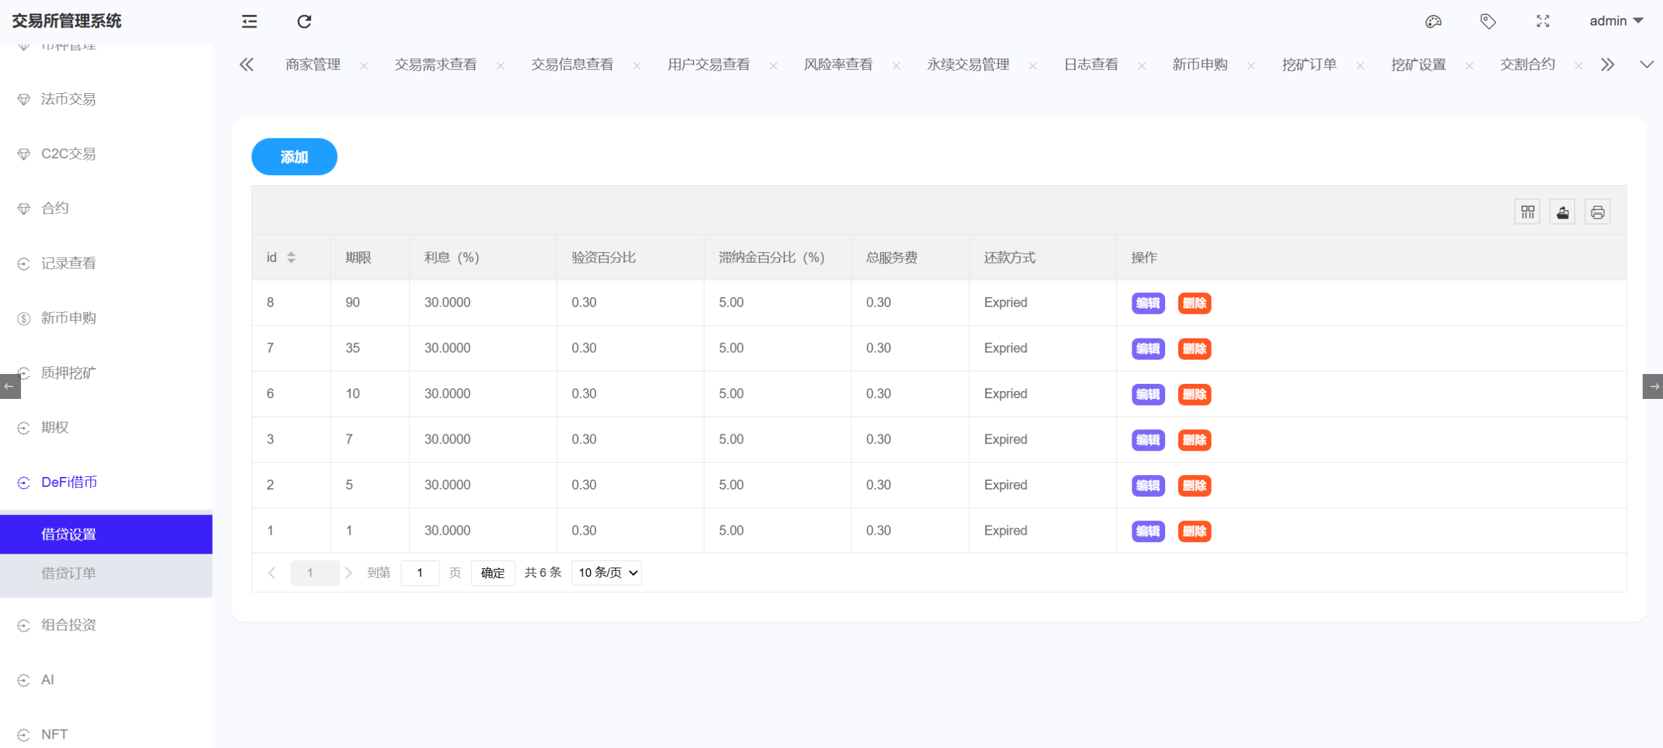Image resolution: width=1663 pixels, height=748 pixels.
Task: Click the tag icon in the header
Action: (1488, 22)
